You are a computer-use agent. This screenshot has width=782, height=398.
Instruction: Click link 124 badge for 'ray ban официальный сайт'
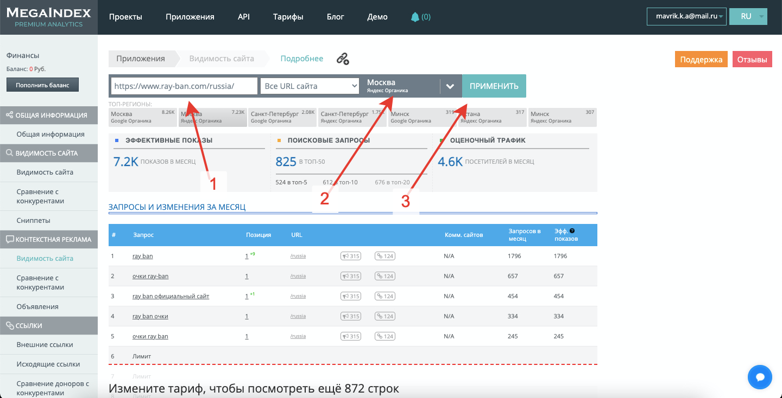pyautogui.click(x=384, y=296)
